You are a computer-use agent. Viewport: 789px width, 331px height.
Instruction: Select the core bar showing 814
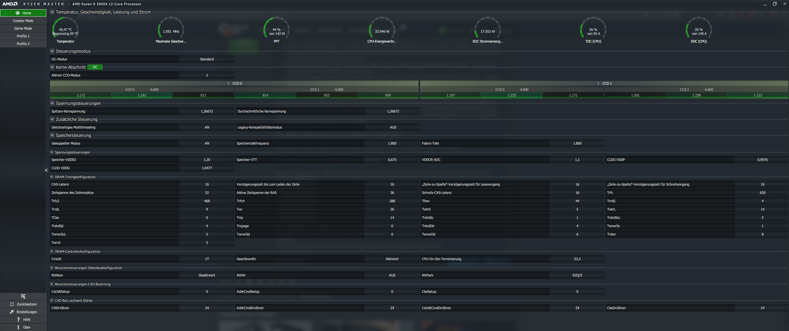pyautogui.click(x=265, y=96)
